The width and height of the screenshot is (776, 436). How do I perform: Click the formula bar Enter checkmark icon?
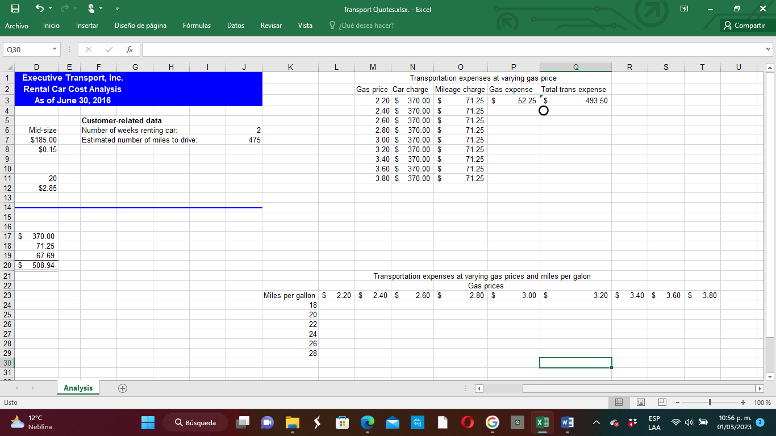(109, 49)
